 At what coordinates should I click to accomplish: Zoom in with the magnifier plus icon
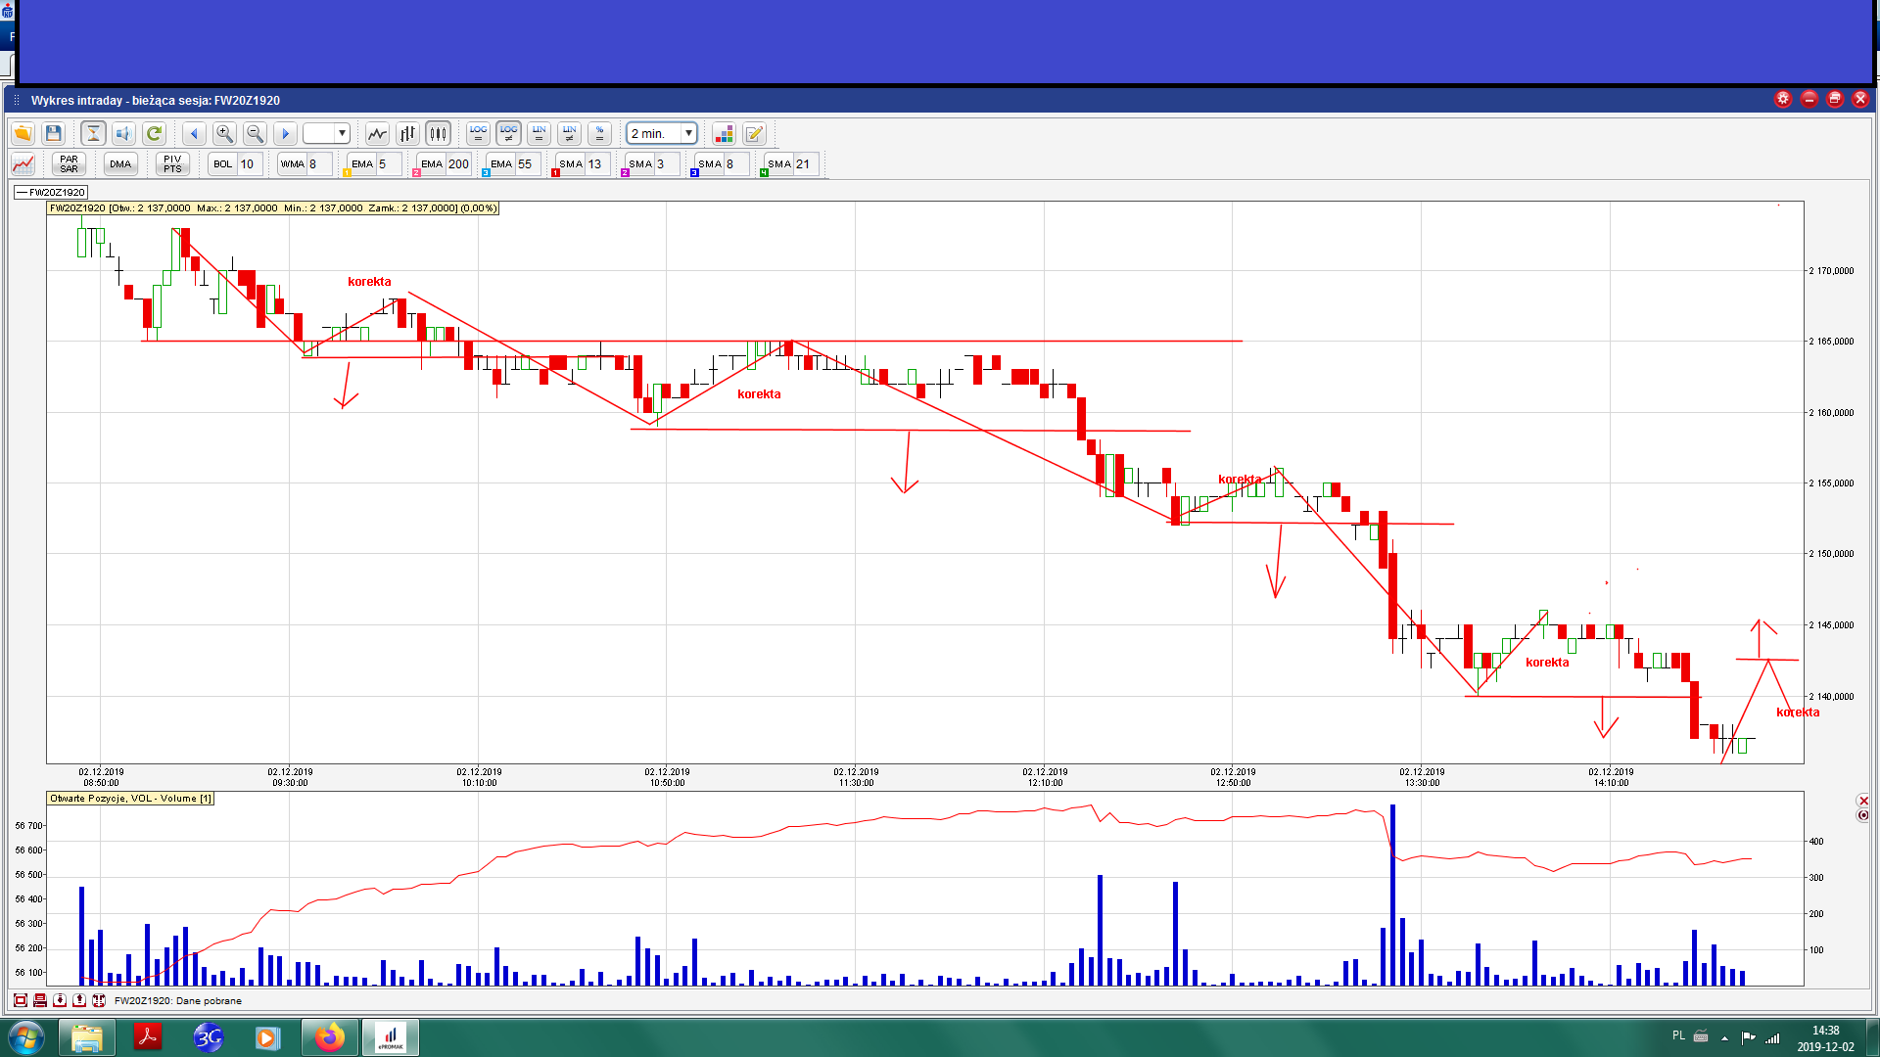(224, 133)
